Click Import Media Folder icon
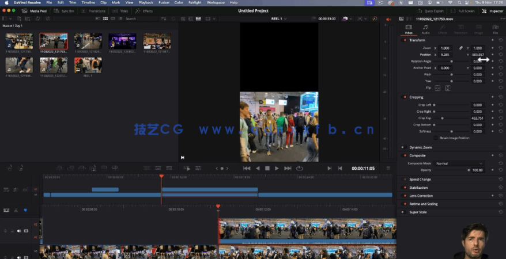This screenshot has width=506, height=259. point(29,18)
